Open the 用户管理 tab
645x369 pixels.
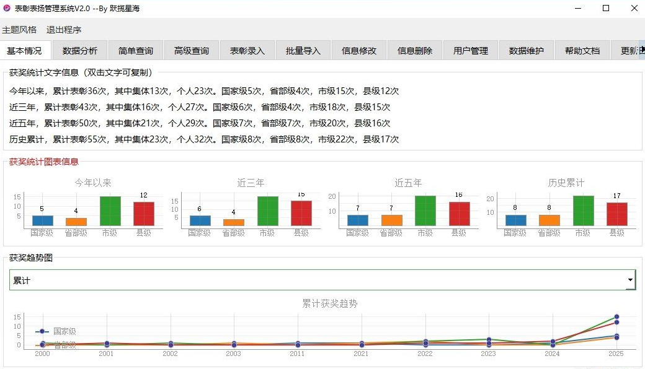[471, 51]
